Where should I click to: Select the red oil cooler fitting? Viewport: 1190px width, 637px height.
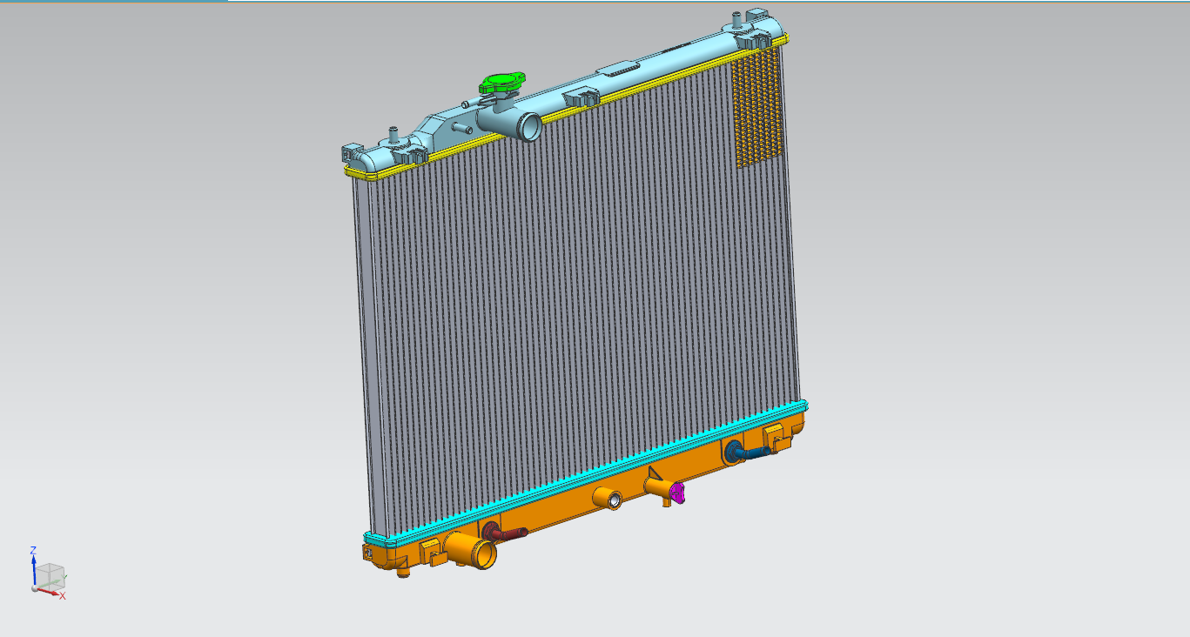(503, 533)
